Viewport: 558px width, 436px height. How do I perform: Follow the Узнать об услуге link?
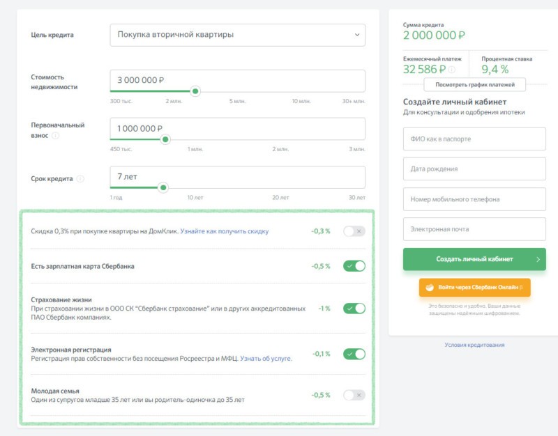[266, 359]
